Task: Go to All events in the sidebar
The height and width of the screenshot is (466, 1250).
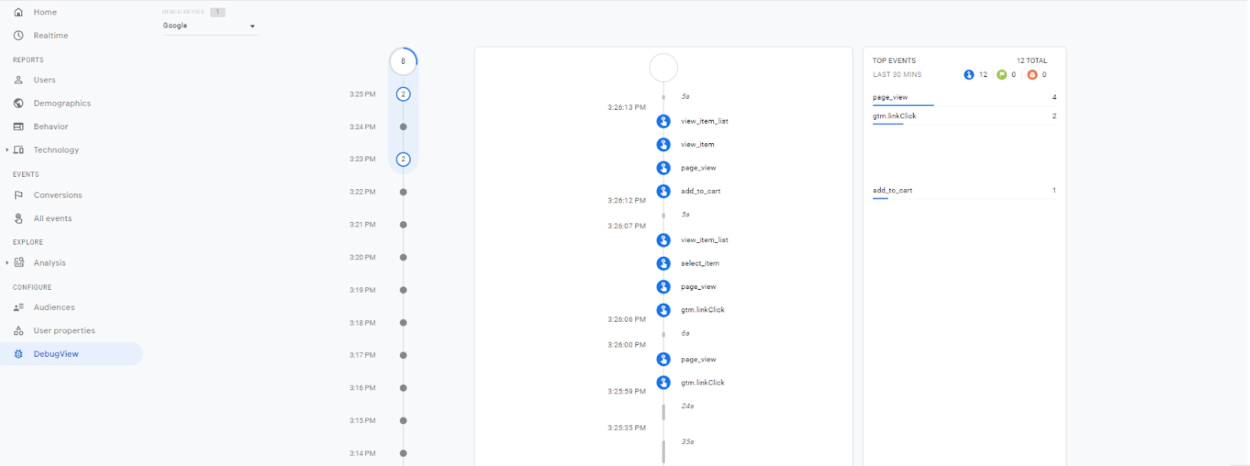Action: (52, 218)
